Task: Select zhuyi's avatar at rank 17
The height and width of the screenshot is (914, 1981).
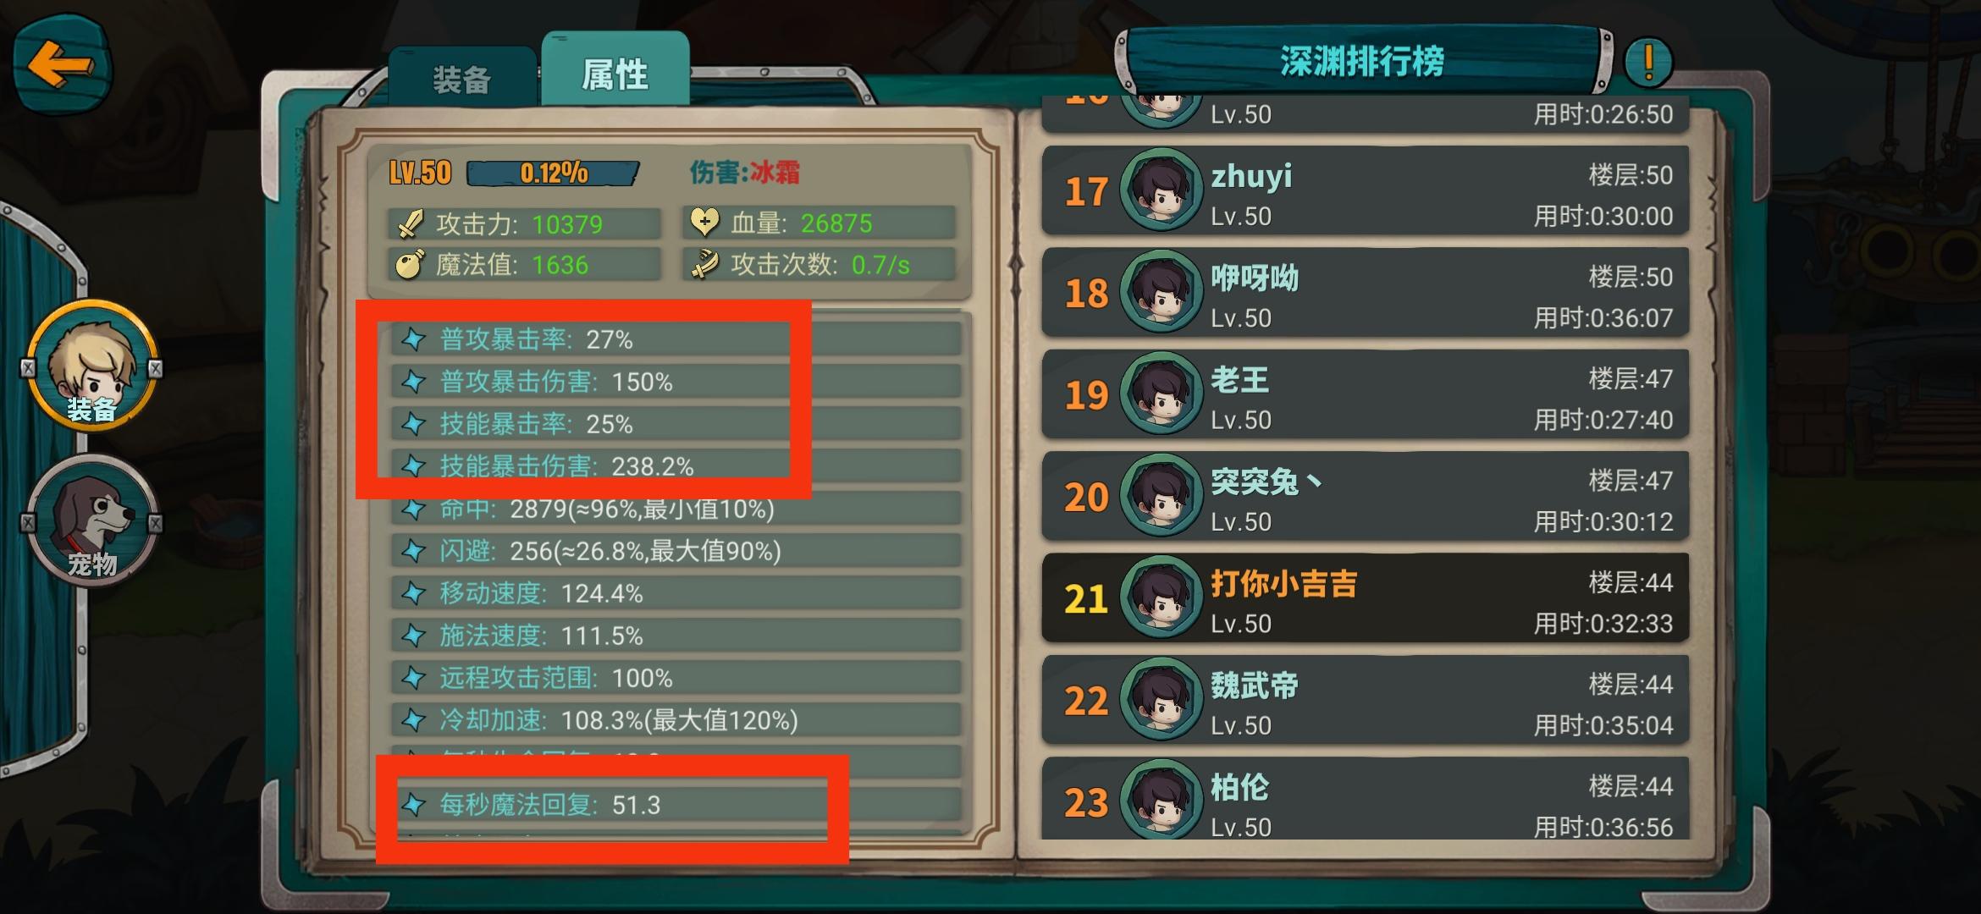Action: point(1161,190)
